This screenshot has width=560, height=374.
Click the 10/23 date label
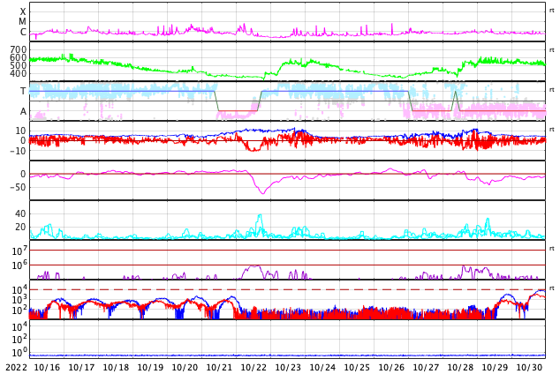tap(288, 367)
